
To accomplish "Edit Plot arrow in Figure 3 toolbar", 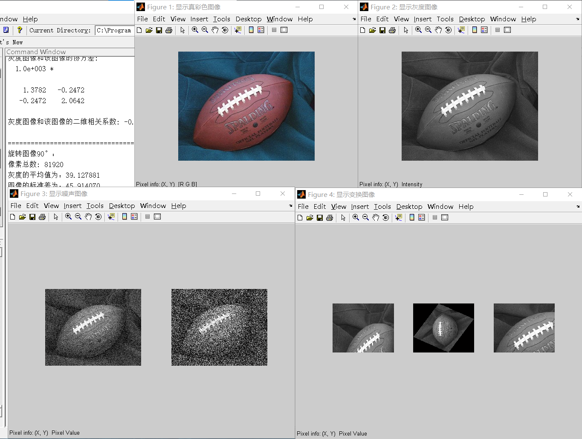I will click(x=56, y=217).
